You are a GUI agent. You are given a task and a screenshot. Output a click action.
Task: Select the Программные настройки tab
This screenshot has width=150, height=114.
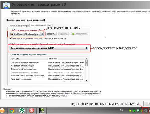[41, 25]
